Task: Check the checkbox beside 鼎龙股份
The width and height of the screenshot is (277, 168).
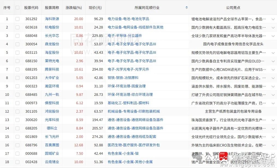Action: coord(17,44)
